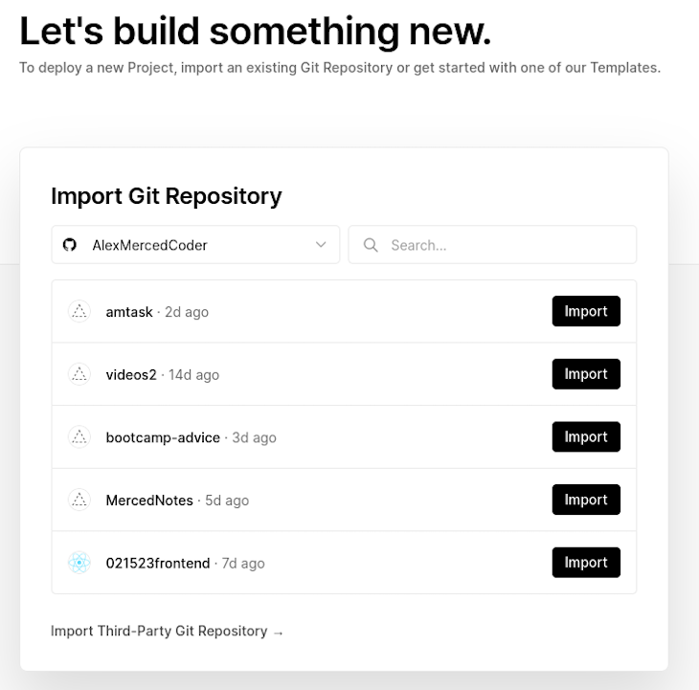Import the bootcamp-advice repository
This screenshot has height=690, width=699.
586,436
